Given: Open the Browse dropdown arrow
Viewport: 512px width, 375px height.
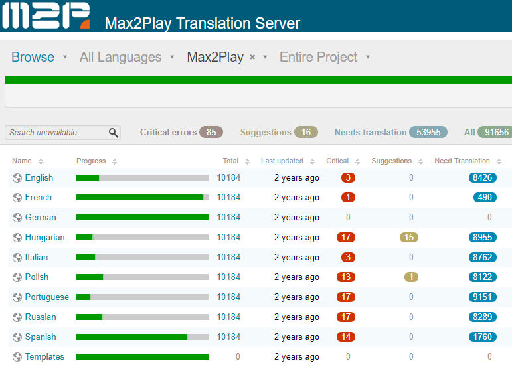Looking at the screenshot, I should 65,57.
